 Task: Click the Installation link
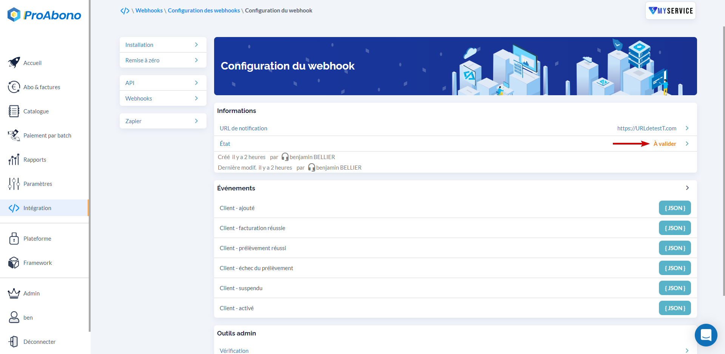[163, 44]
